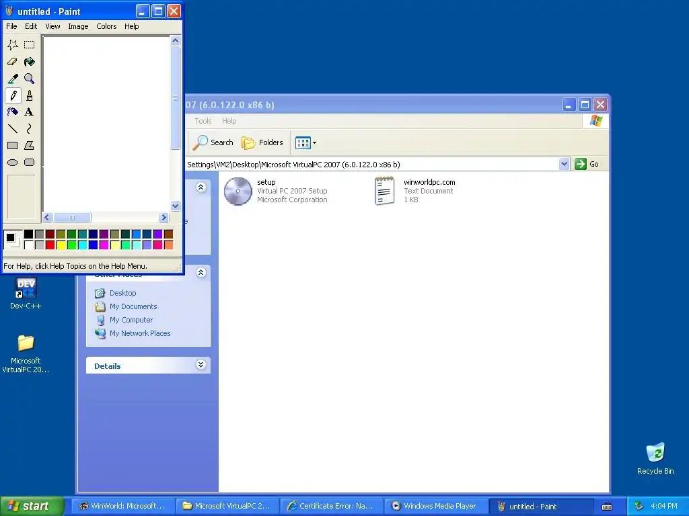
Task: Select the Pick Color eyedropper tool
Action: click(13, 79)
